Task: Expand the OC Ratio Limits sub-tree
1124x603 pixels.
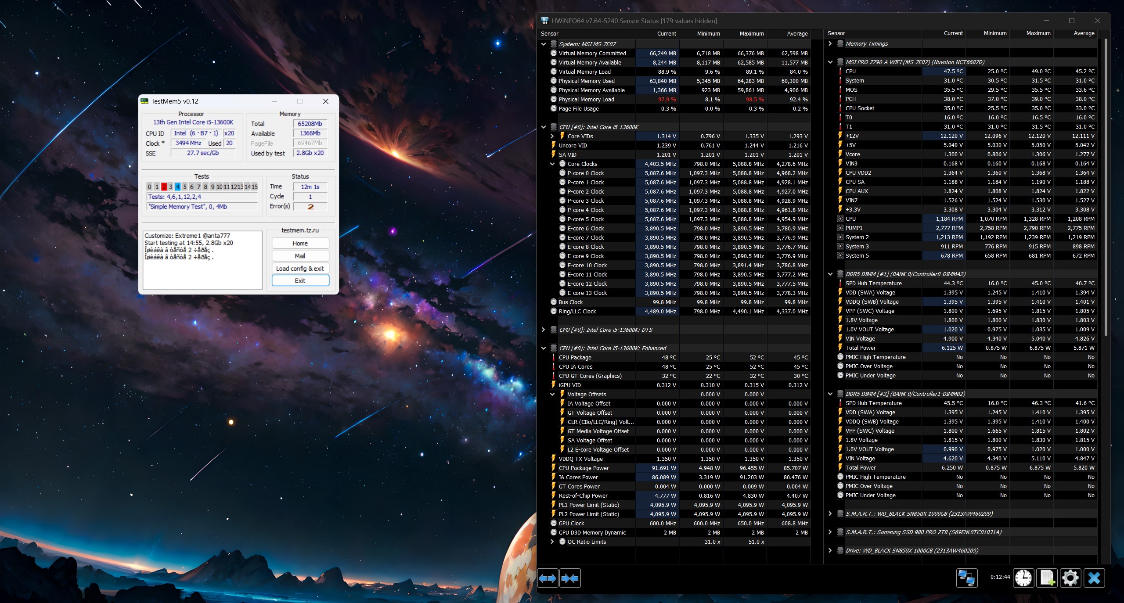Action: 552,542
